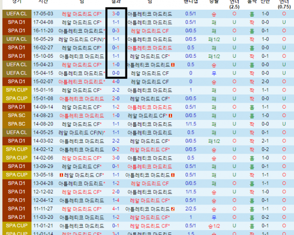Viewport: 294px width, 235px height.
Task: Click halftime score 2-1 in the 14-03-02 row
Action: pos(265,141)
